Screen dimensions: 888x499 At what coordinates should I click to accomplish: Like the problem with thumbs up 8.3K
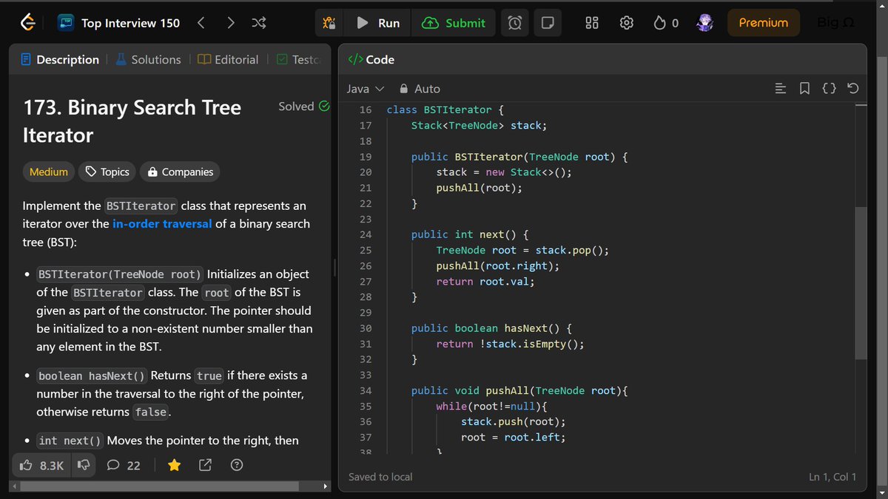pos(41,465)
